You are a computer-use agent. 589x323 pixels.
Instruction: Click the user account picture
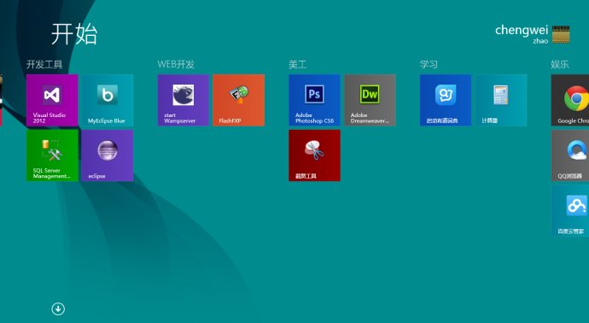[x=561, y=34]
